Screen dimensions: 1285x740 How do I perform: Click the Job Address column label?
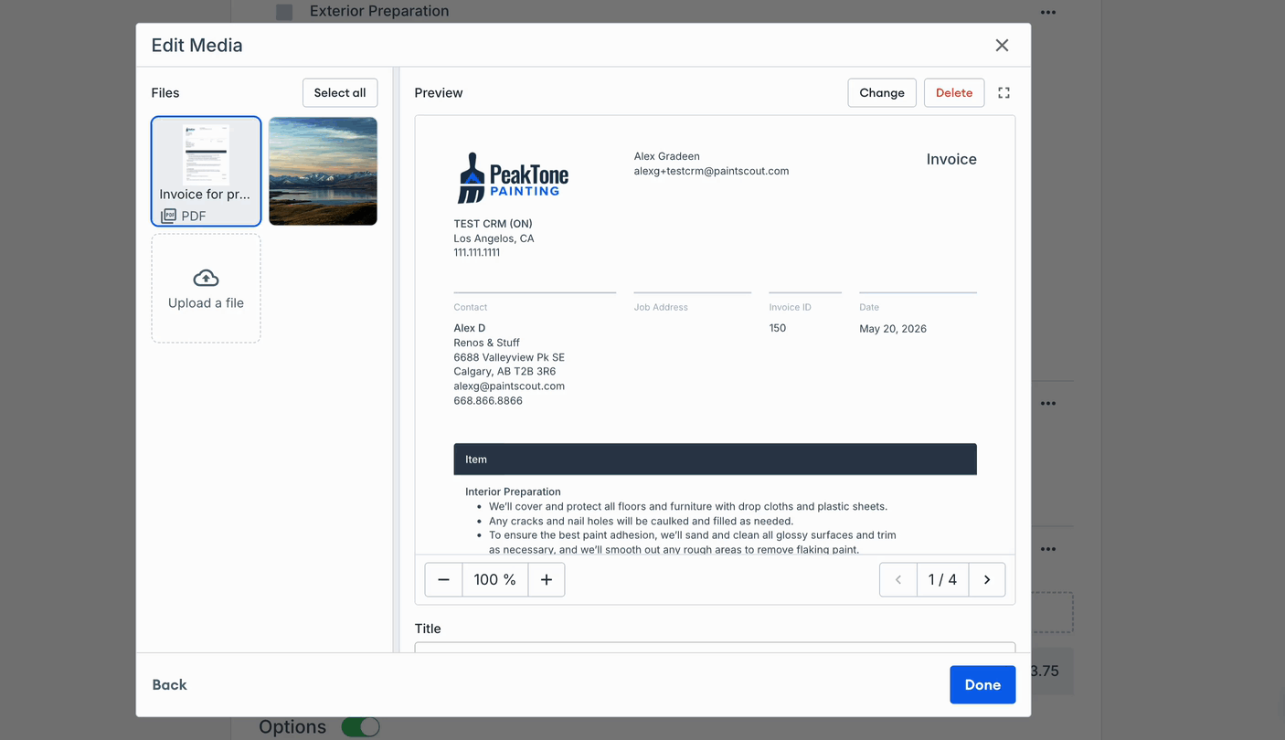pyautogui.click(x=661, y=307)
